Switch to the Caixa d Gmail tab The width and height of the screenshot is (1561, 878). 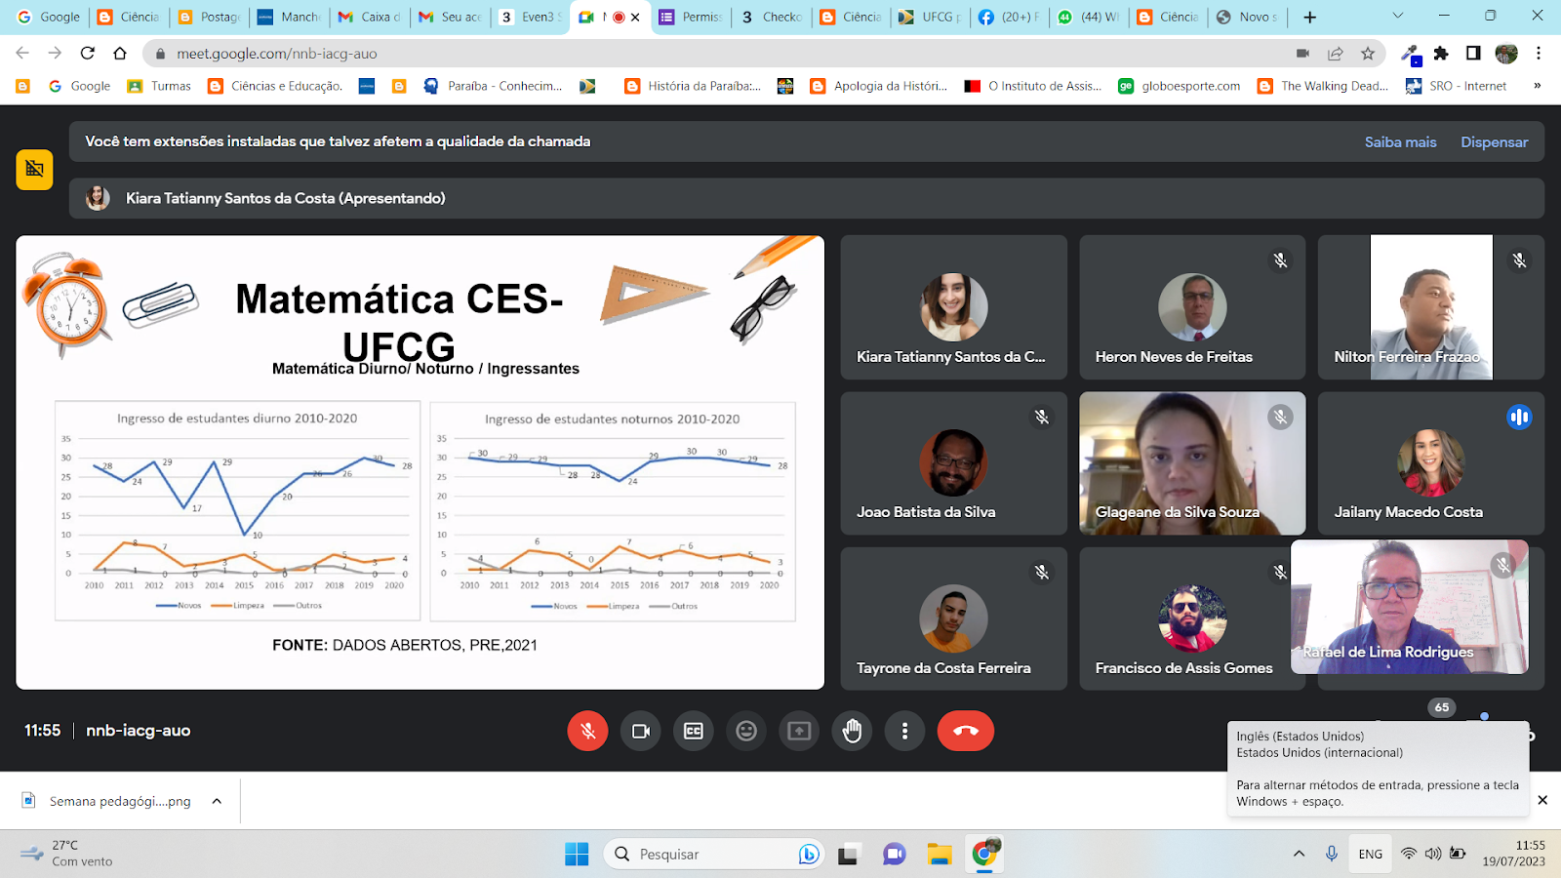coord(370,17)
